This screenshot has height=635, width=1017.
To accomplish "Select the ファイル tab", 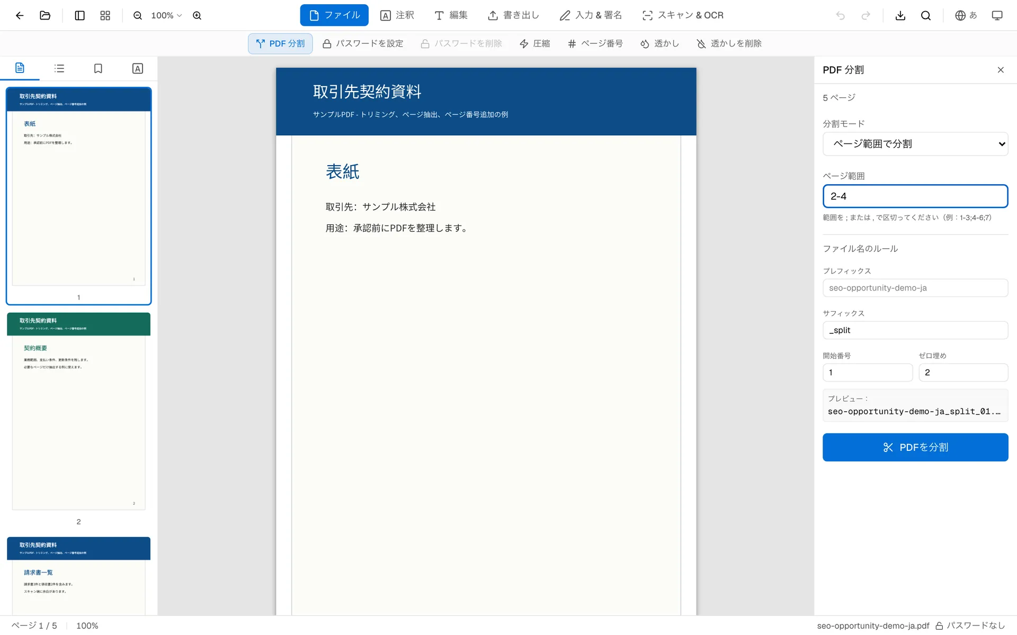I will pyautogui.click(x=334, y=15).
